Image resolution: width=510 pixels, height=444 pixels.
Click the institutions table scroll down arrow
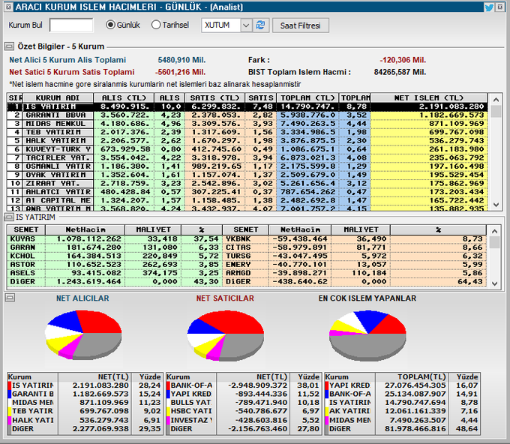click(x=496, y=205)
